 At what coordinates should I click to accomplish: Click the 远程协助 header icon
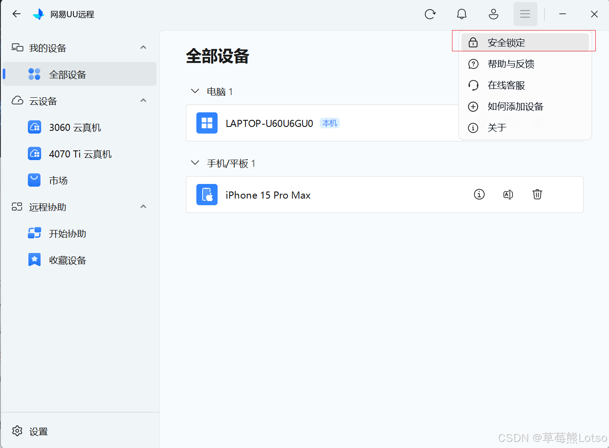pos(17,207)
